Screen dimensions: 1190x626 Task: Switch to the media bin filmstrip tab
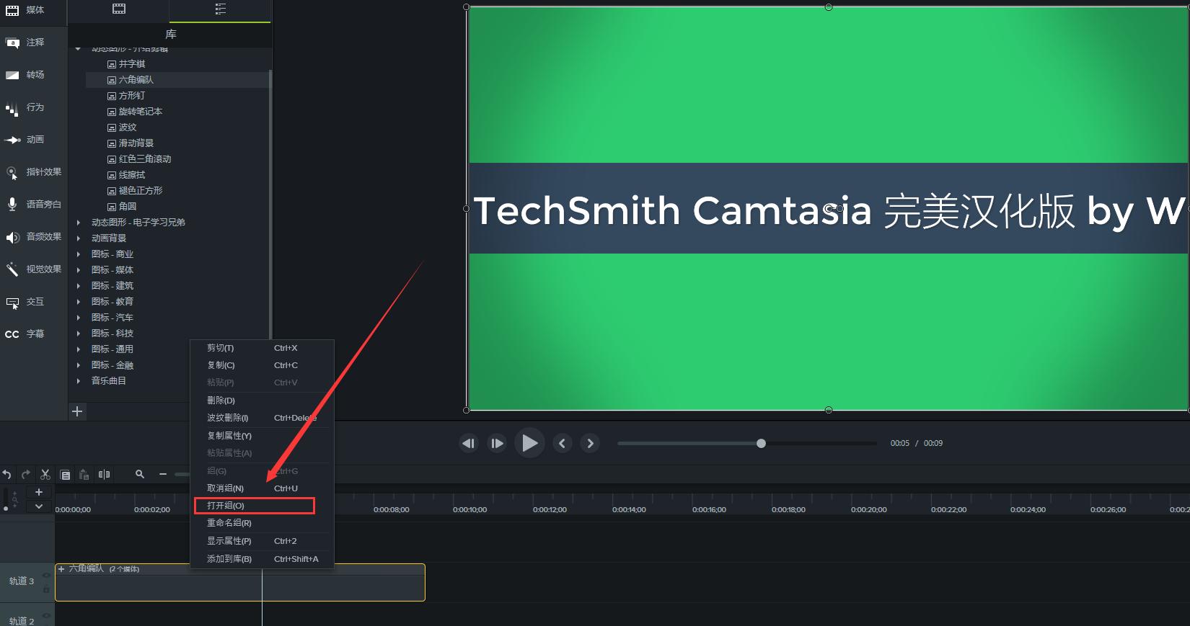119,9
